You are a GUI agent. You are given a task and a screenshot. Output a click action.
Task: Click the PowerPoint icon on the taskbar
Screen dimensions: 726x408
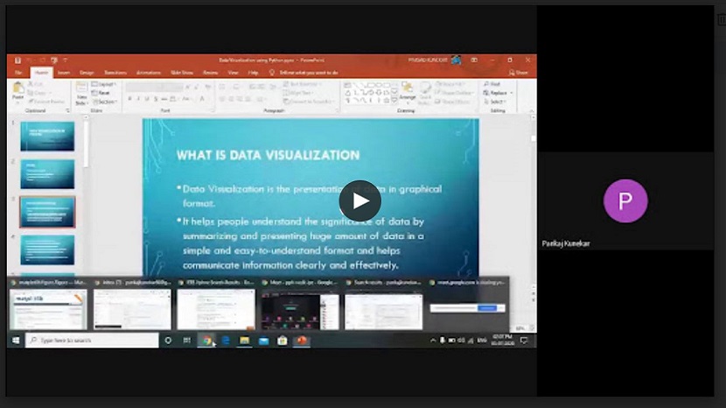pos(302,341)
